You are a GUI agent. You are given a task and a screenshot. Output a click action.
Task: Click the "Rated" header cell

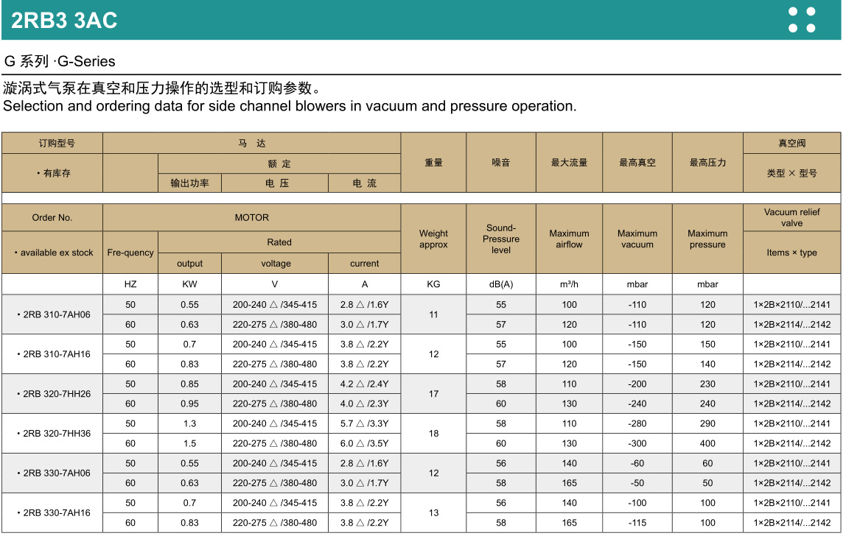coord(279,242)
